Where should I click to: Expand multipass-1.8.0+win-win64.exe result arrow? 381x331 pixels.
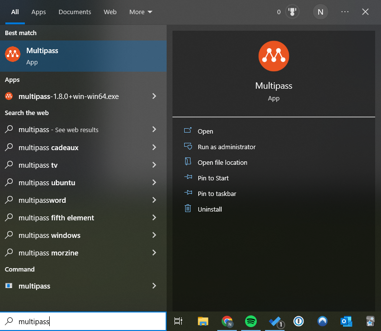(x=154, y=97)
